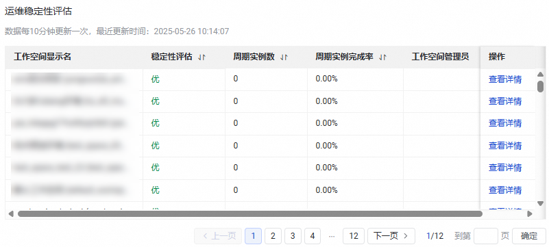Image resolution: width=549 pixels, height=247 pixels.
Task: Click the 1/12 page indicator
Action: [x=435, y=236]
